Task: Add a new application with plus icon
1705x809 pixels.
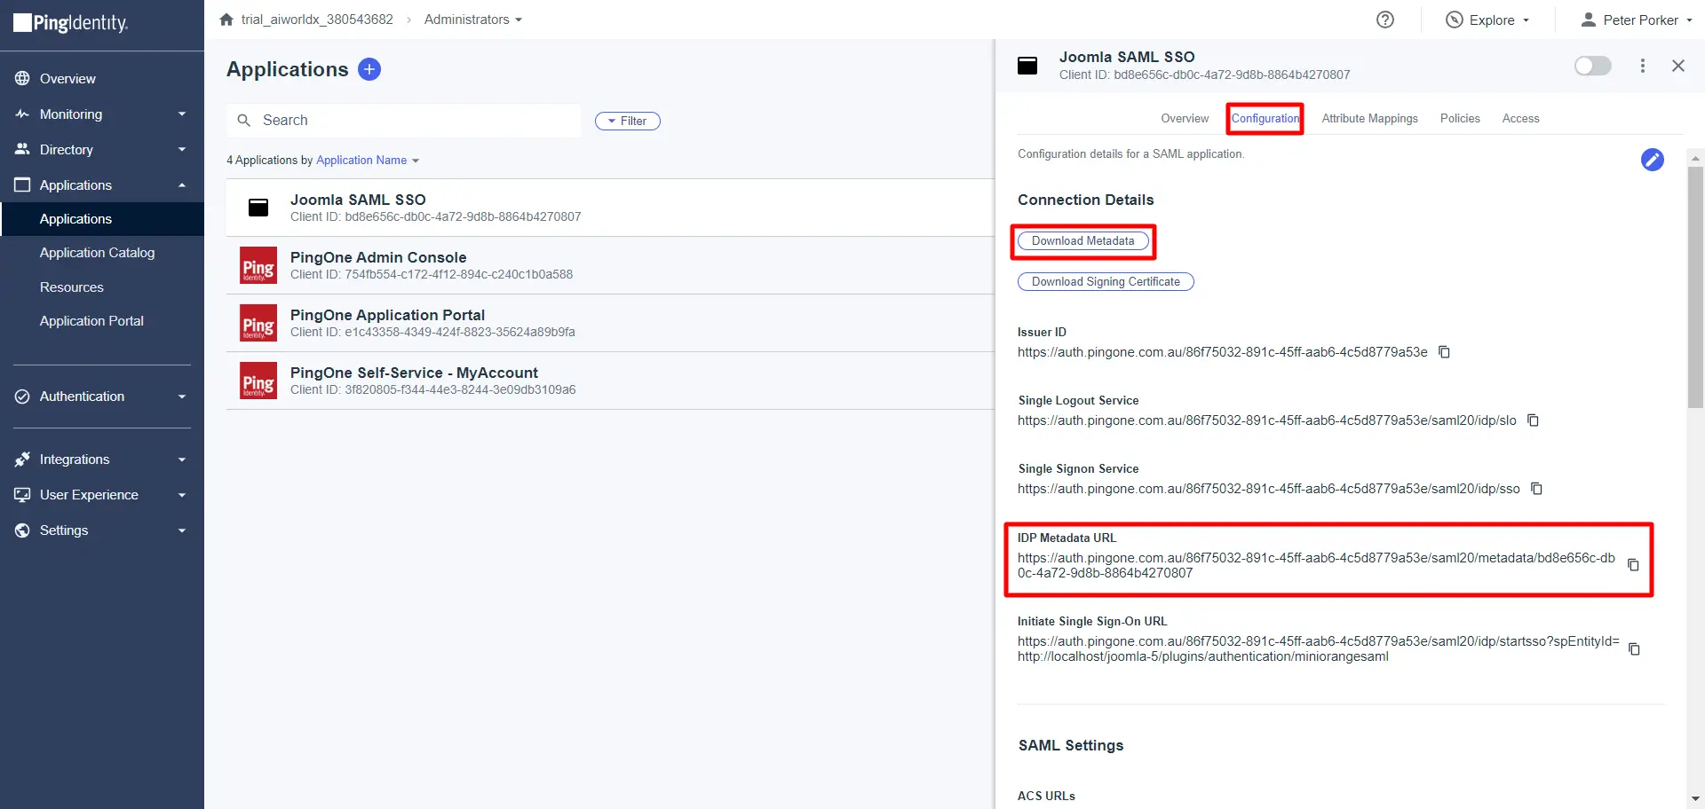Action: click(x=369, y=69)
